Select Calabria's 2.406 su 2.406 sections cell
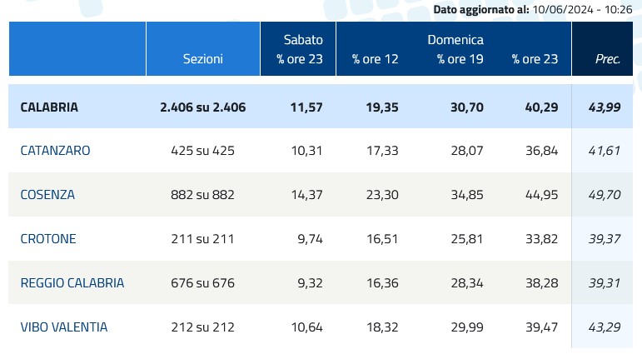Image resolution: width=642 pixels, height=354 pixels. (x=203, y=107)
